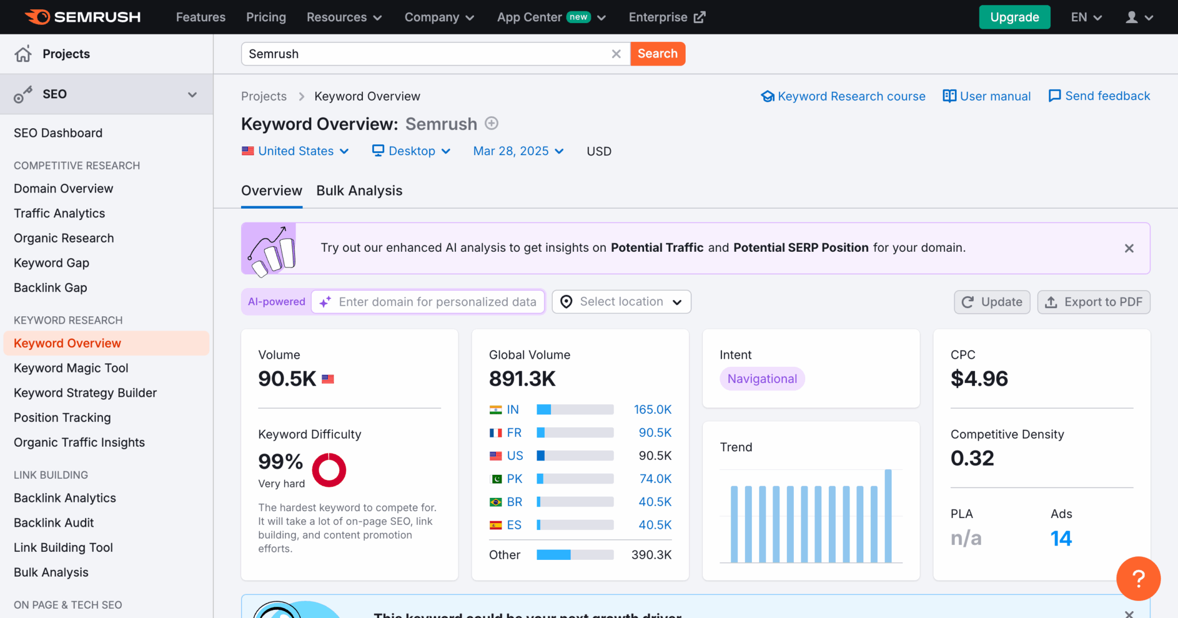
Task: Click the SEO key icon in sidebar
Action: point(23,94)
